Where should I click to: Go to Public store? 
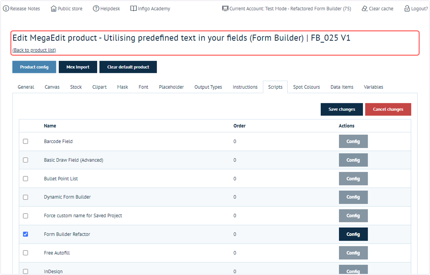(x=70, y=9)
